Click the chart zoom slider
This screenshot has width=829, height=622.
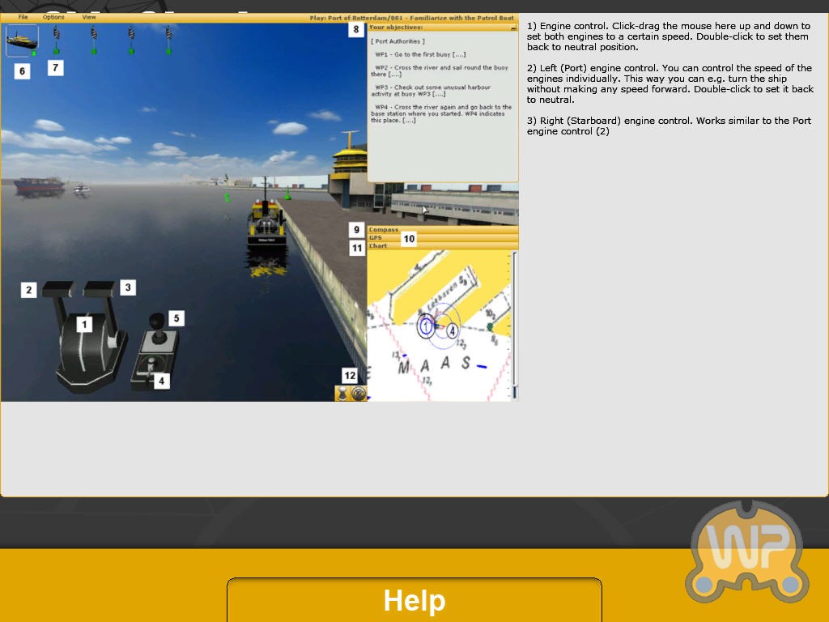pos(514,324)
